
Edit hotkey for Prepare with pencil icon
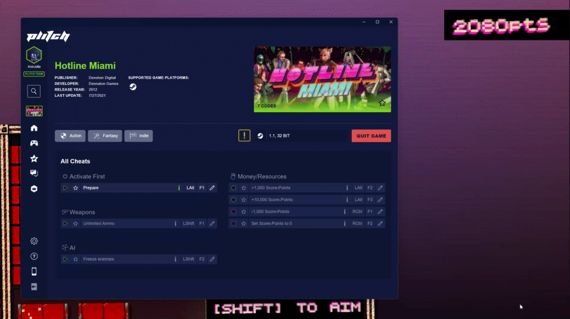coord(212,188)
